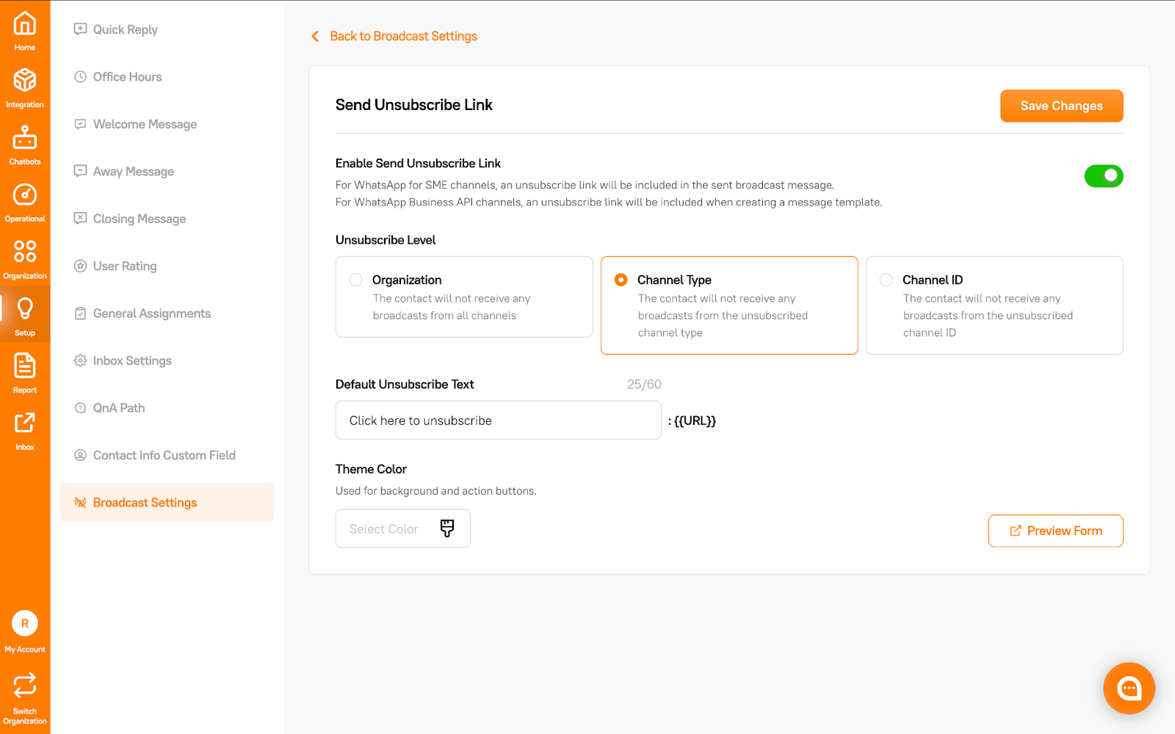Select the Channel Type radio button
1175x734 pixels.
click(x=621, y=280)
